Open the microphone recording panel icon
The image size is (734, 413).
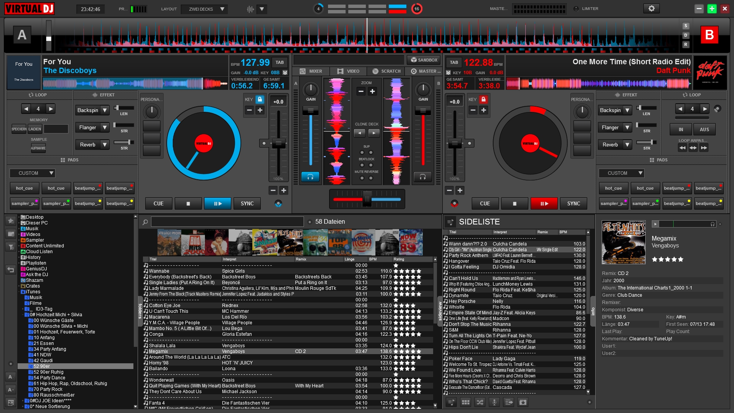coord(494,402)
